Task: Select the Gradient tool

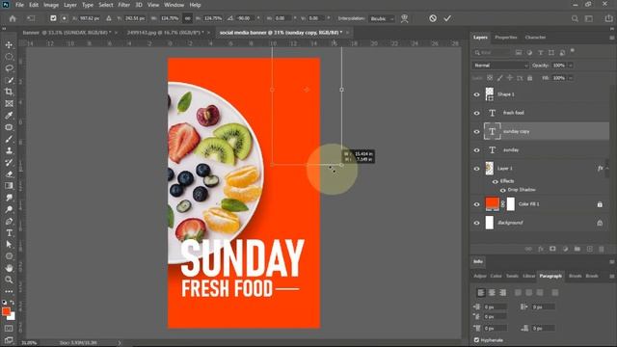Action: tap(9, 186)
